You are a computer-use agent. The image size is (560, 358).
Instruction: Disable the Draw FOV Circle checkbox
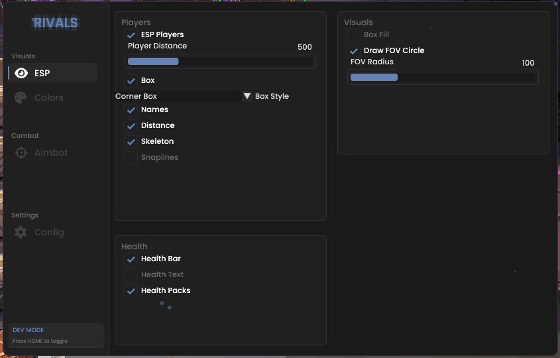354,51
